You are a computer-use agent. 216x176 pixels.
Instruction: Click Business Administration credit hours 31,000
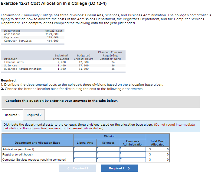pos(83,69)
